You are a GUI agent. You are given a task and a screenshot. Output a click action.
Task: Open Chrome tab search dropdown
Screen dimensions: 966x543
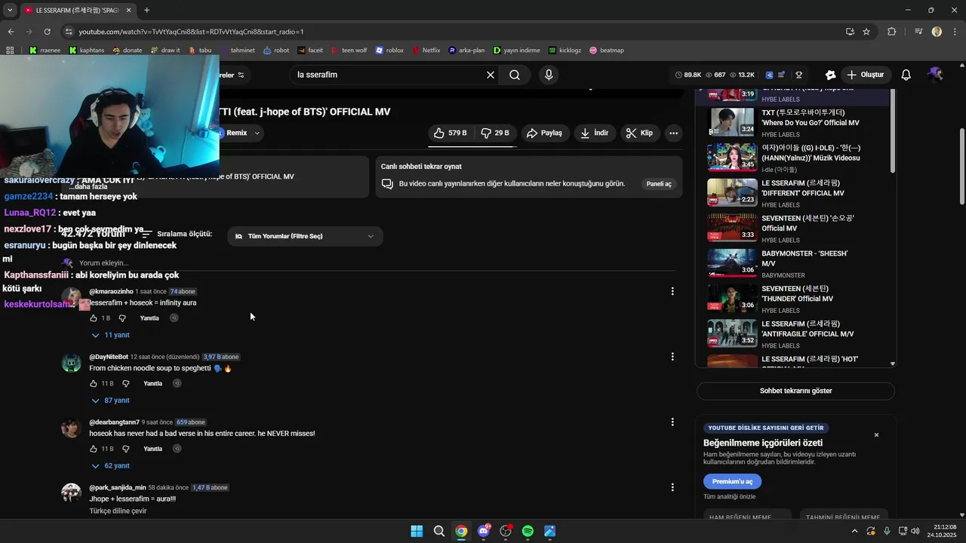click(10, 11)
